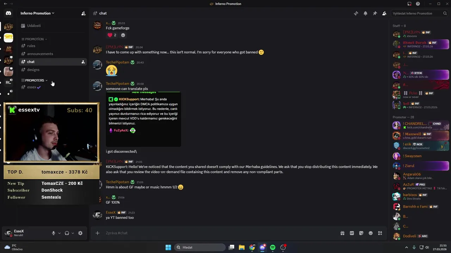Image resolution: width=451 pixels, height=253 pixels.
Task: Collapse the PROMOTERS category
Action: [x=35, y=80]
